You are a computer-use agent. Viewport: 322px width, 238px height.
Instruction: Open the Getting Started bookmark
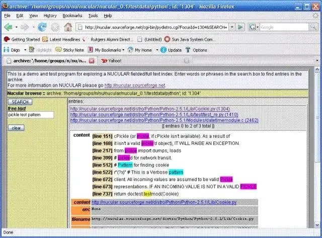pos(22,39)
